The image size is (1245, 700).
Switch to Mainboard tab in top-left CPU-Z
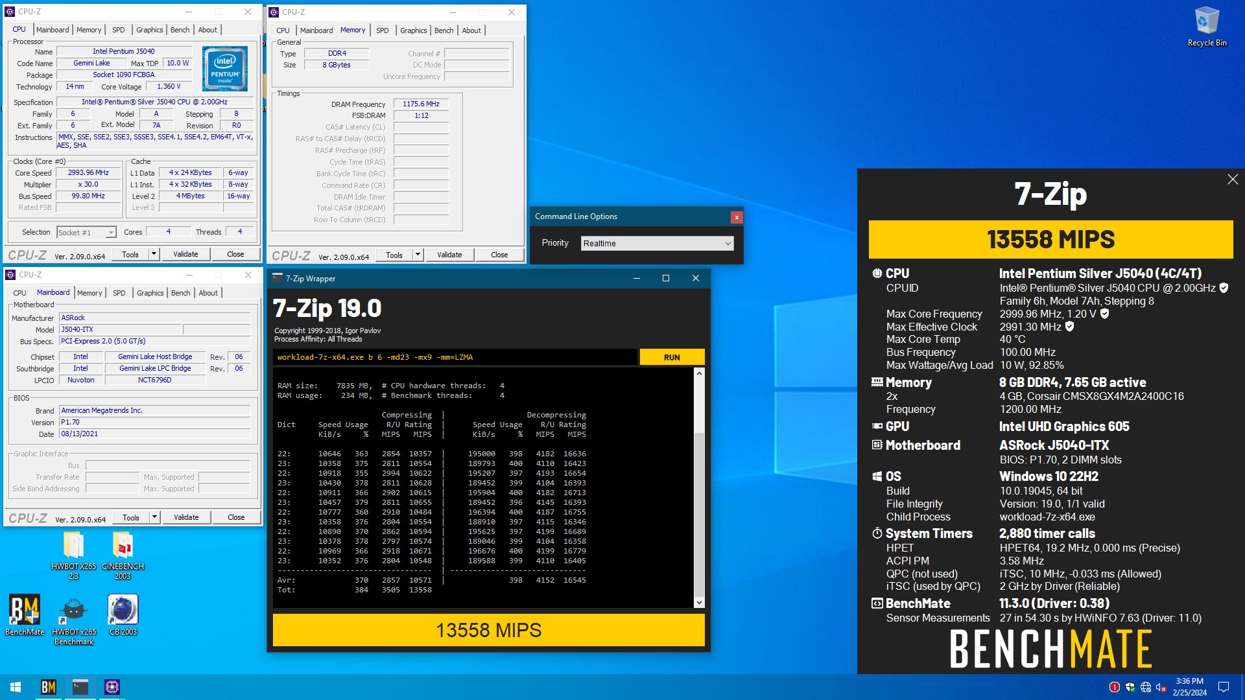click(x=53, y=30)
